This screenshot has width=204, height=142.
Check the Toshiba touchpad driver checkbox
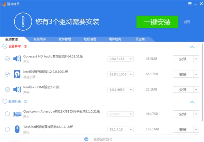pos(7,129)
